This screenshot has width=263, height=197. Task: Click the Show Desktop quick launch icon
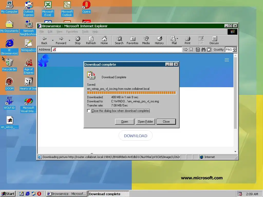tap(22, 194)
